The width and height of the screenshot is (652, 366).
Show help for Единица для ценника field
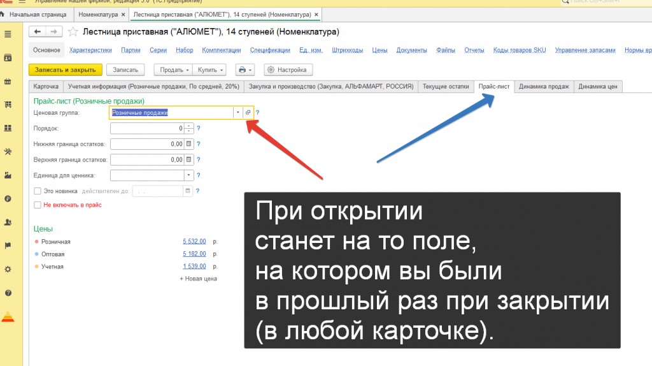click(199, 175)
